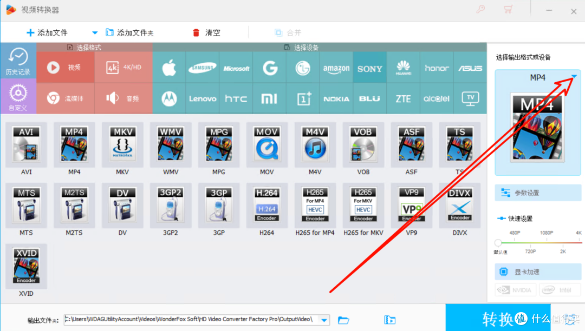Open 参数设置 parameter settings
This screenshot has width=585, height=331.
click(x=538, y=193)
